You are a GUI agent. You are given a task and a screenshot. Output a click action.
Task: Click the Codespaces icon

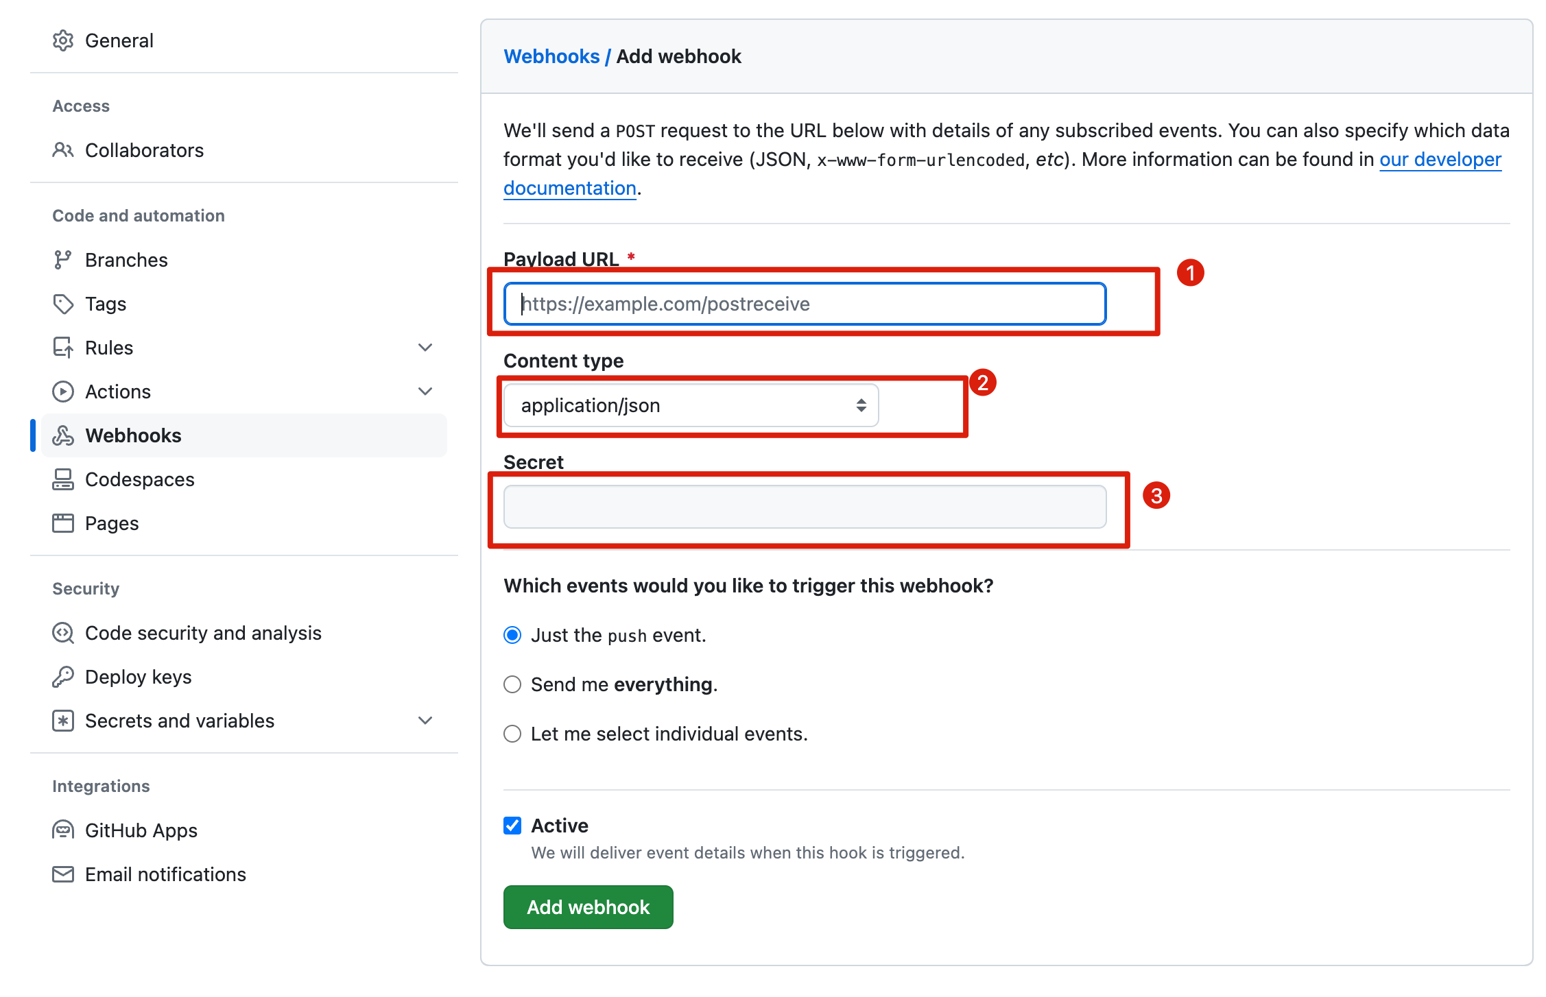(x=63, y=479)
